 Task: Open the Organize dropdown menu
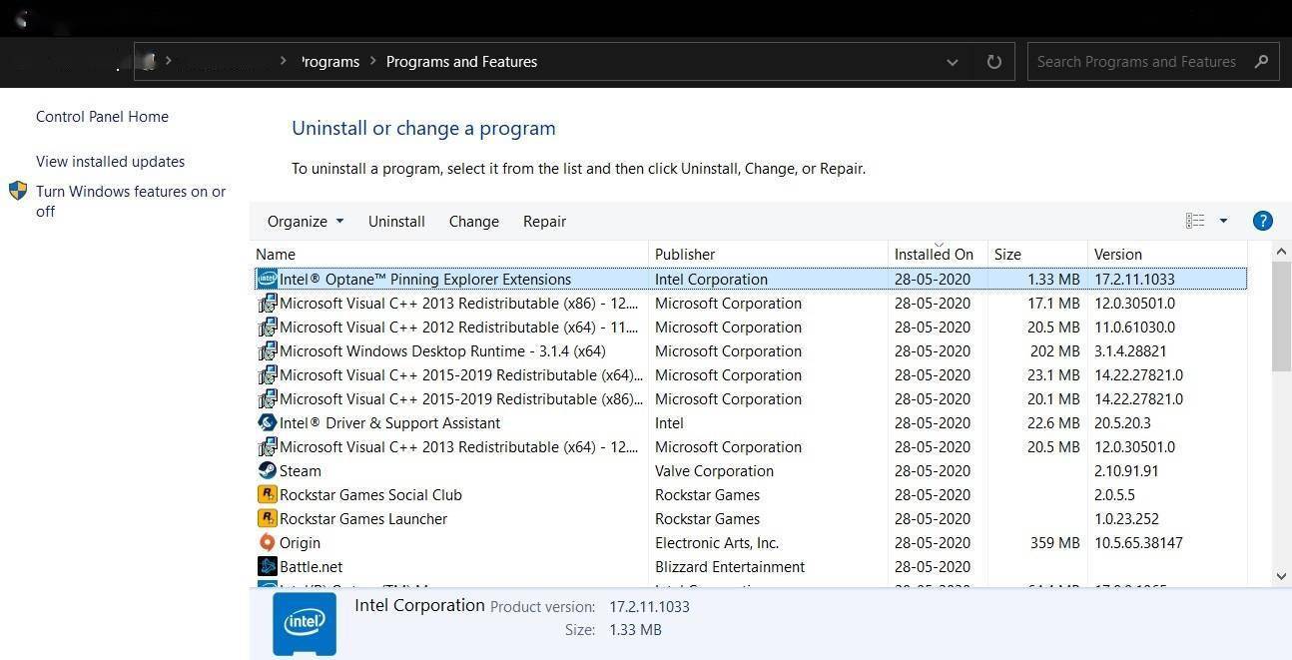click(x=306, y=222)
